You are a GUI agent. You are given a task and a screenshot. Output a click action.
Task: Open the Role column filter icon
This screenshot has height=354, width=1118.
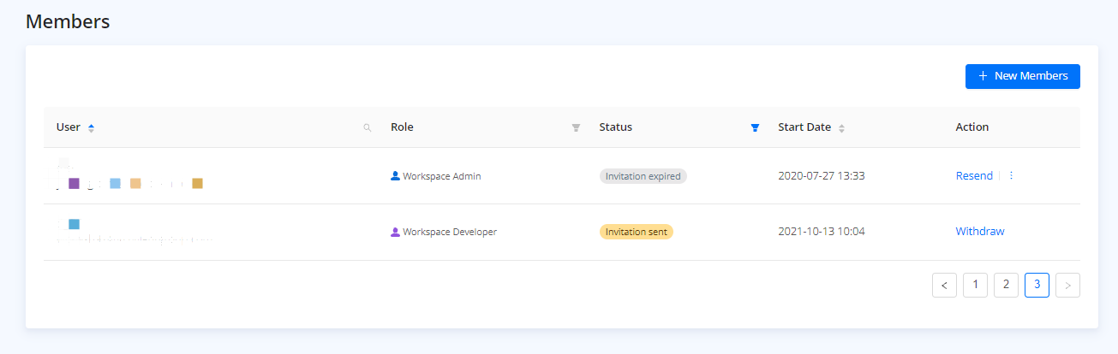click(x=576, y=127)
